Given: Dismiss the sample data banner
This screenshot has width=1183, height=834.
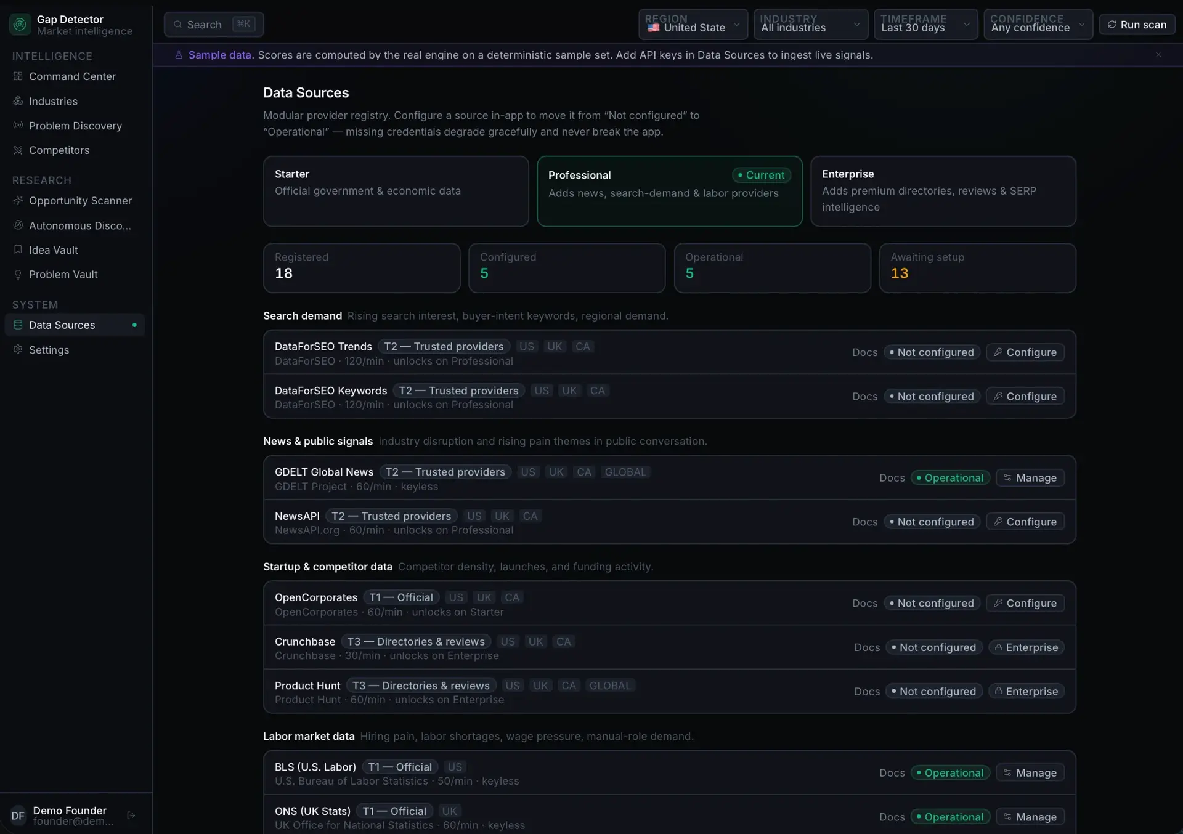Looking at the screenshot, I should [x=1158, y=55].
